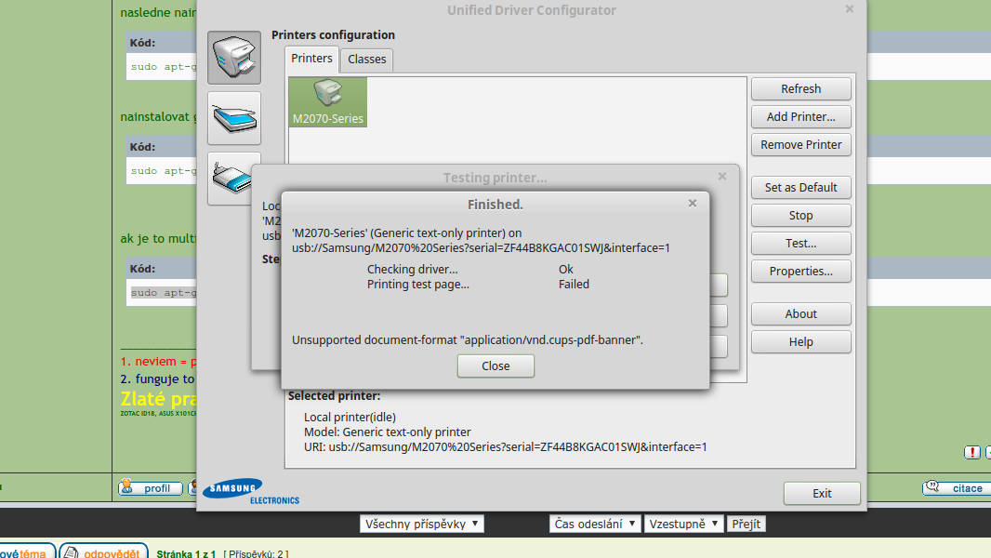This screenshot has width=991, height=558.
Task: Expand the Všechny příspěvky dropdown
Action: (x=422, y=524)
